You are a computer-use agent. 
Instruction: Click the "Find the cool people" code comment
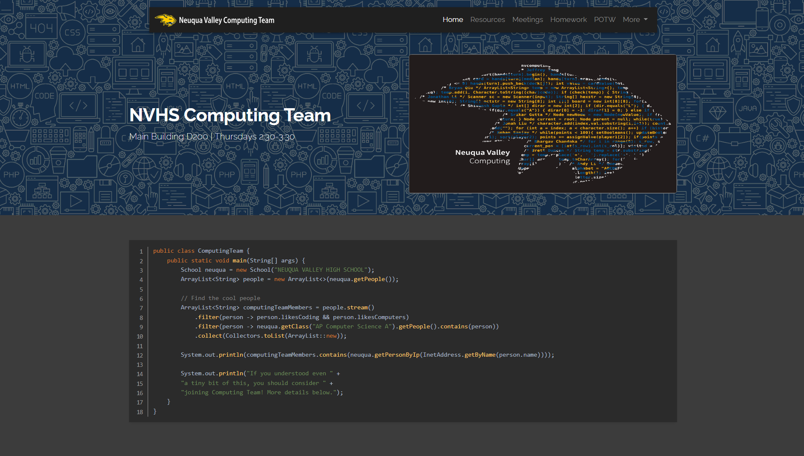pos(220,298)
